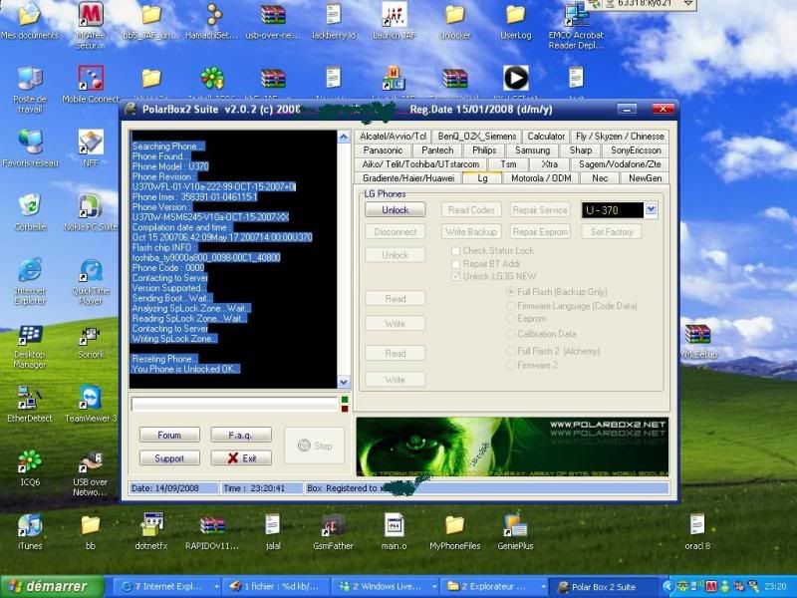The width and height of the screenshot is (797, 598).
Task: Open EtherDetect desktop icon
Action: click(30, 404)
